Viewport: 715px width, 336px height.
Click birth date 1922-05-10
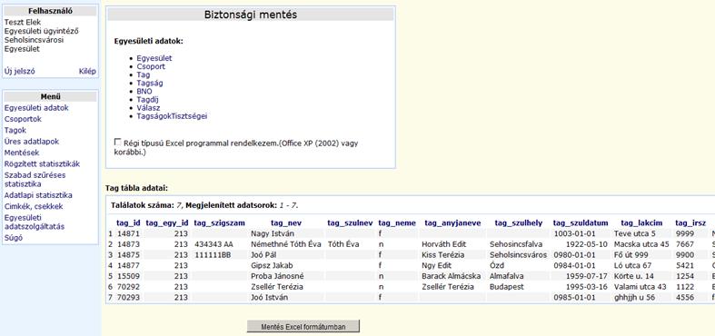(x=587, y=244)
